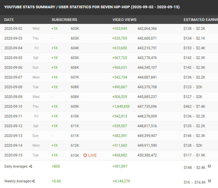Select date 2020-09-03

click(13, 38)
